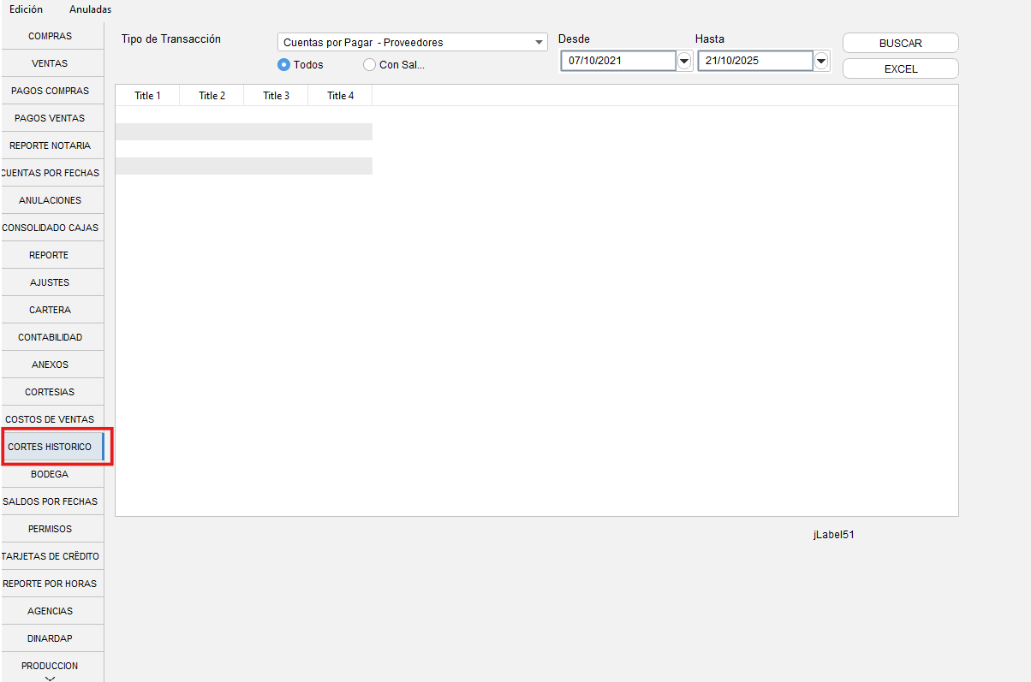Open the Hasta date picker arrow
Viewport: 1031px width, 682px height.
tap(821, 61)
